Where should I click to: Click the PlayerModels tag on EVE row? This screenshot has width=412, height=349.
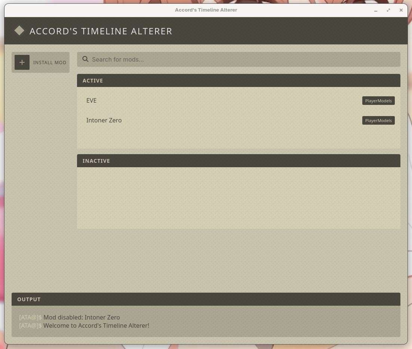[378, 101]
